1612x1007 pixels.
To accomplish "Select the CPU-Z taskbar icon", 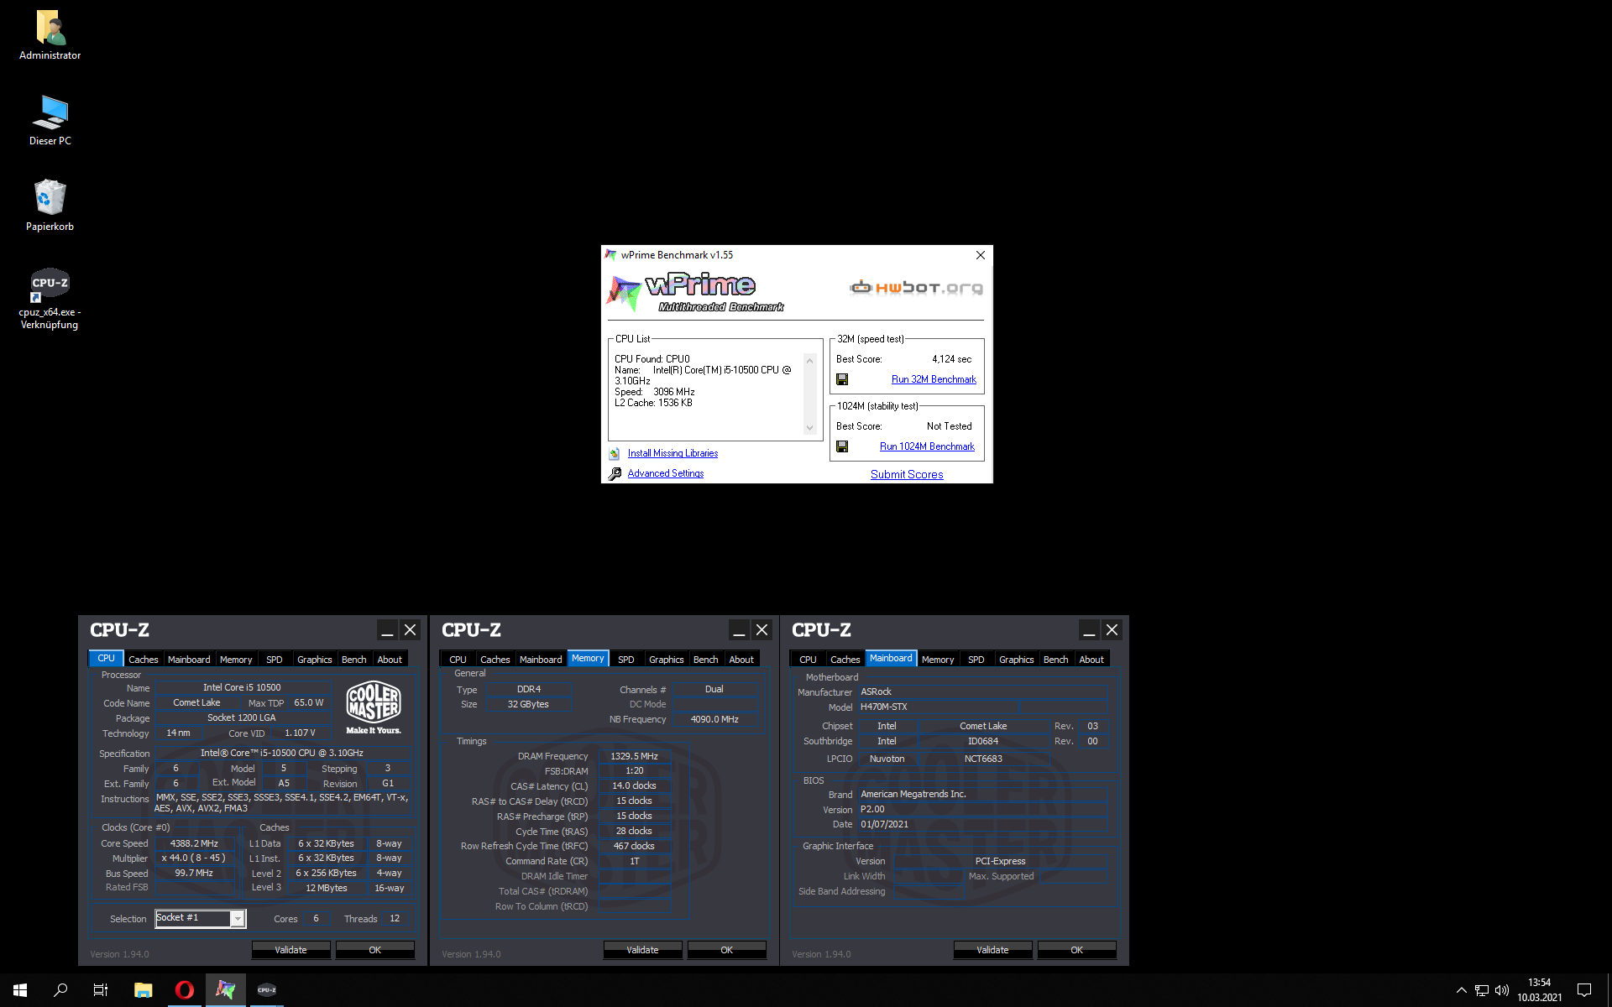I will pos(267,990).
